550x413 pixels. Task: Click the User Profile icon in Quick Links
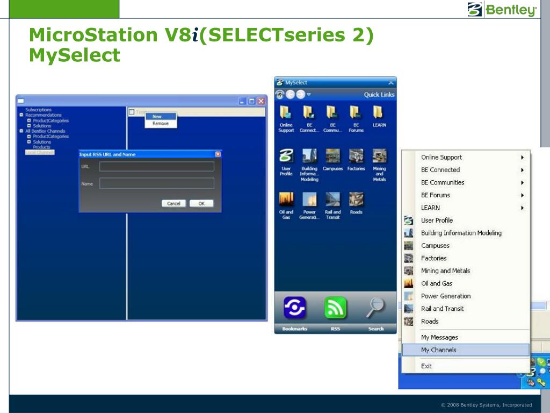pos(286,156)
